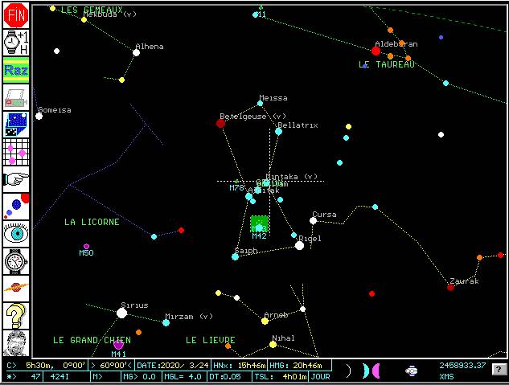Select the star Mirzam
Image resolution: width=509 pixels, height=385 pixels.
click(x=166, y=322)
